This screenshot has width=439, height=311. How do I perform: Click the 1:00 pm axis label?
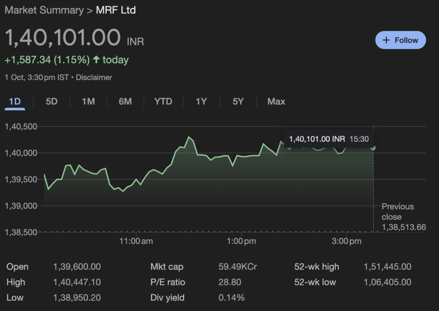coord(241,241)
